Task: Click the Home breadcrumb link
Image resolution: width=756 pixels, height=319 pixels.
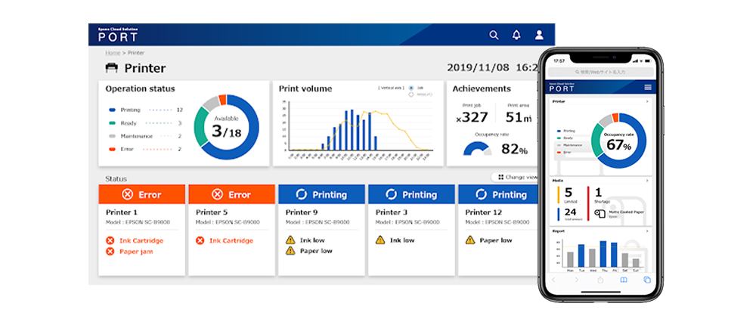Action: click(x=113, y=53)
